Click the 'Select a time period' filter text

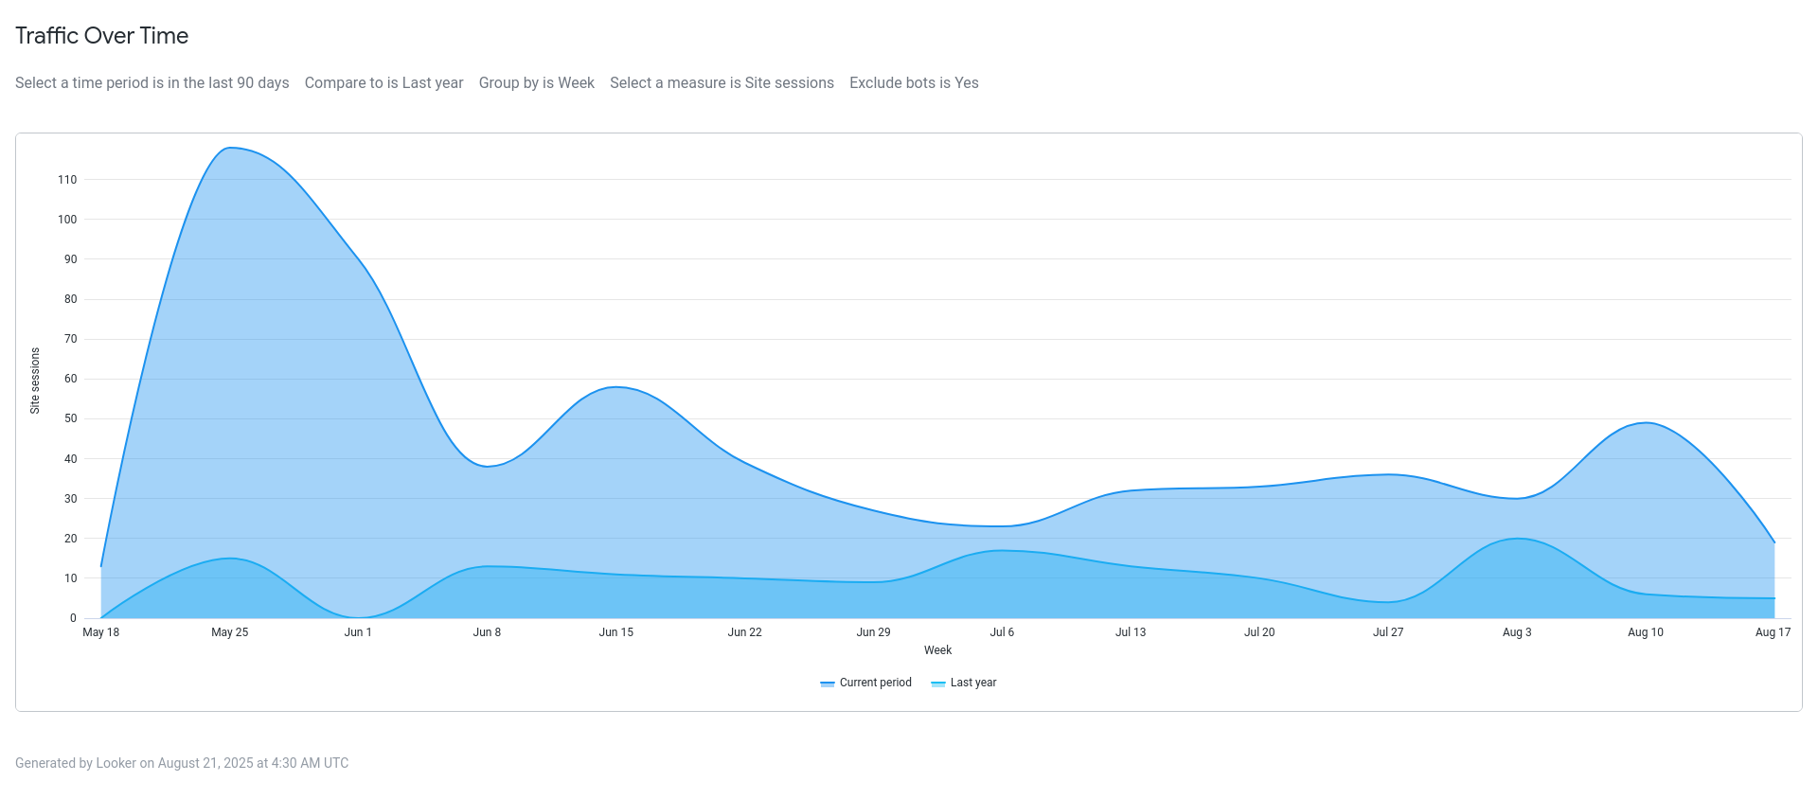pyautogui.click(x=151, y=83)
